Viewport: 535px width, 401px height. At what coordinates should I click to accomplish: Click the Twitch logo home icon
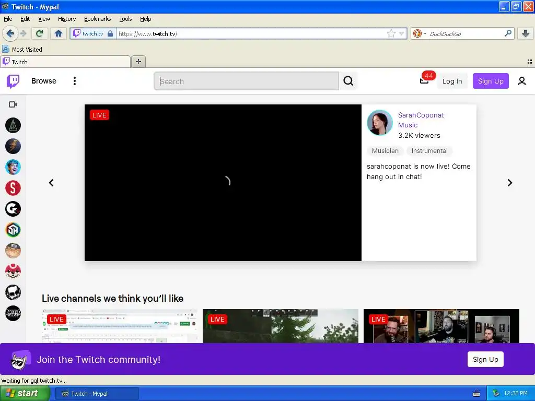pos(13,81)
